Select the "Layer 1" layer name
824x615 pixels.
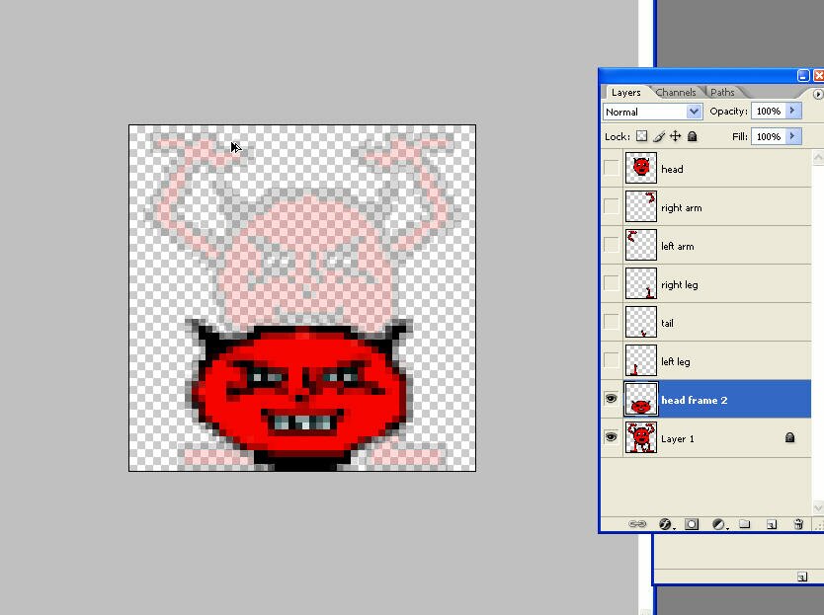point(678,438)
